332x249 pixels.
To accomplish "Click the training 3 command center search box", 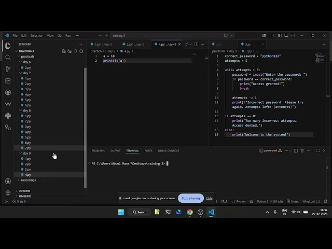I will point(172,36).
